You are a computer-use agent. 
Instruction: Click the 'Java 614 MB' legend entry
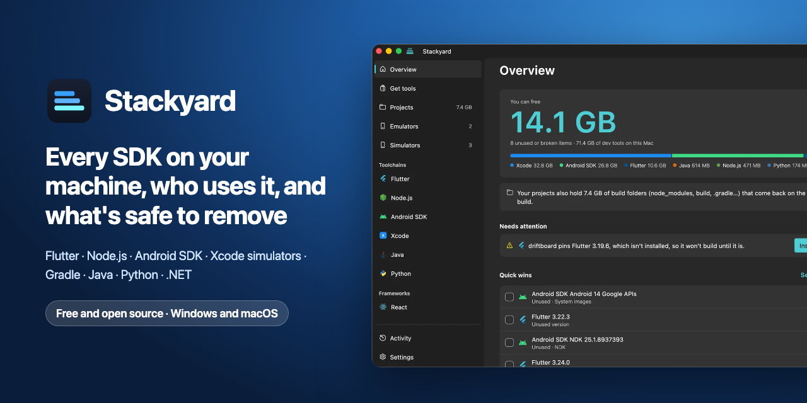(x=691, y=166)
